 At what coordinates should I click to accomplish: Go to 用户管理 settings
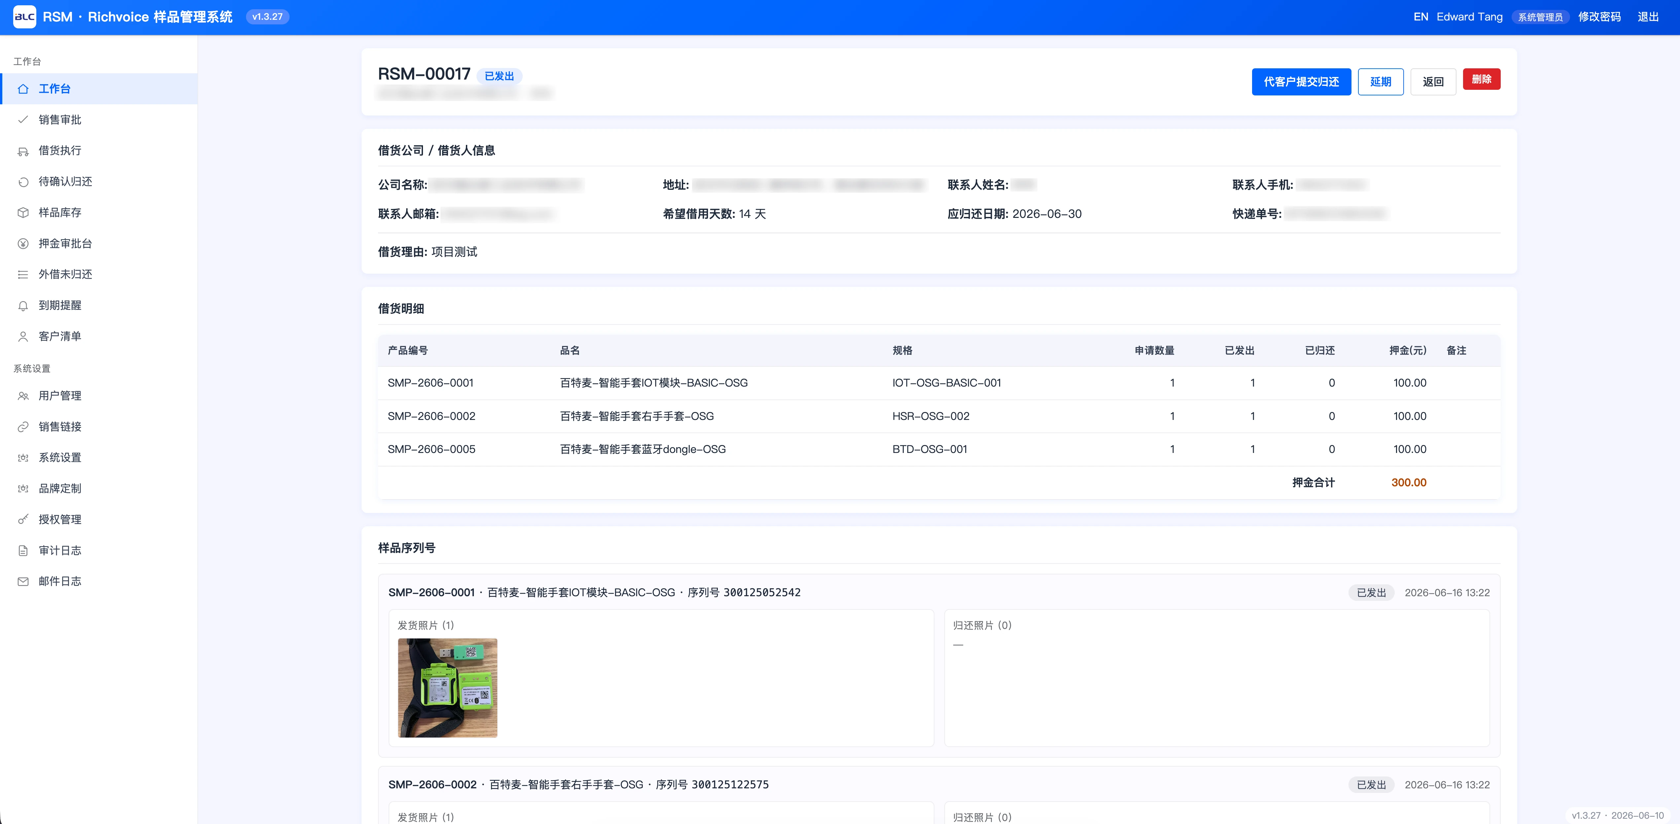(x=99, y=396)
